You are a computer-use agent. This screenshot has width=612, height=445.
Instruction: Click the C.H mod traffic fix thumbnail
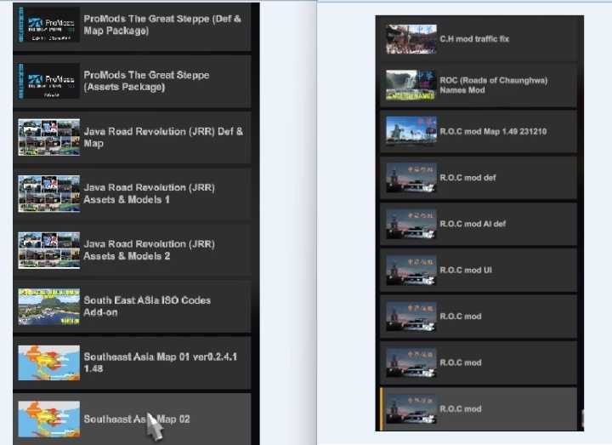tap(411, 39)
